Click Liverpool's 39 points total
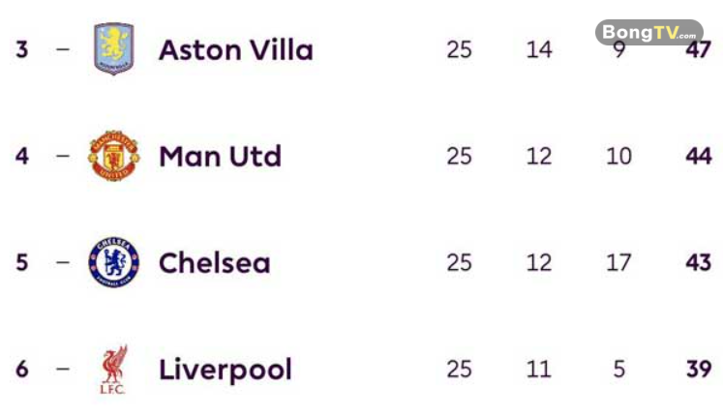Viewport: 723px width, 417px height. coord(697,369)
